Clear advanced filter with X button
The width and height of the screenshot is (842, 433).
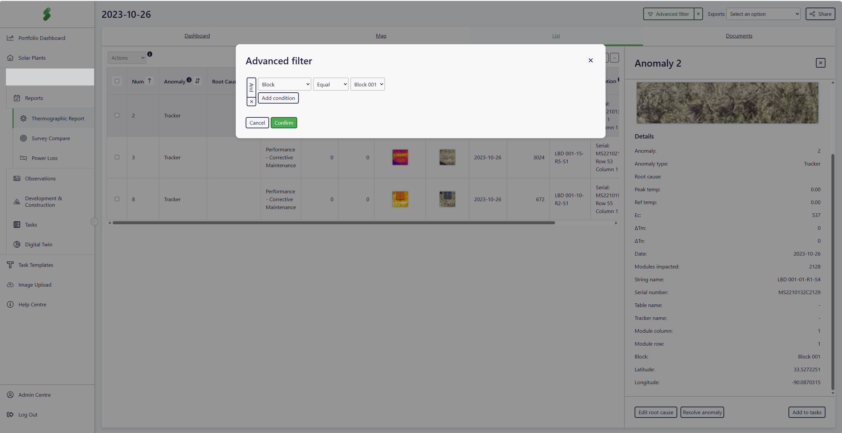(698, 14)
